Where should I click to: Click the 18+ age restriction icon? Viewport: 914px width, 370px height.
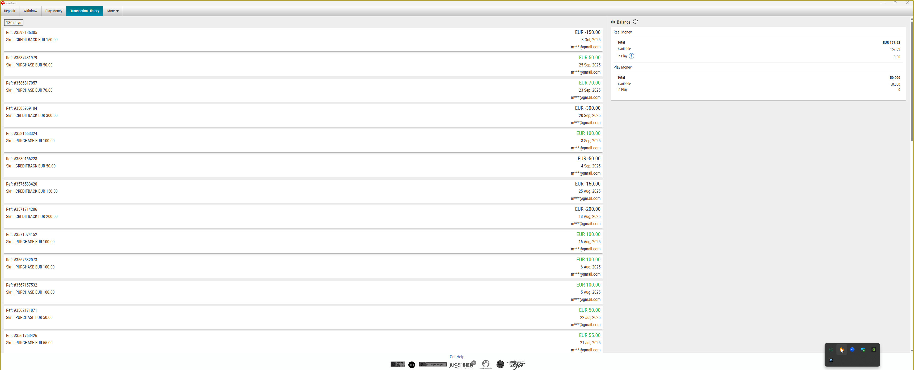tap(412, 365)
